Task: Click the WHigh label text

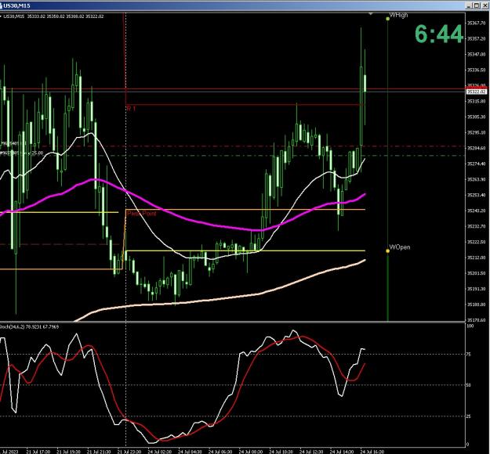Action: point(398,16)
